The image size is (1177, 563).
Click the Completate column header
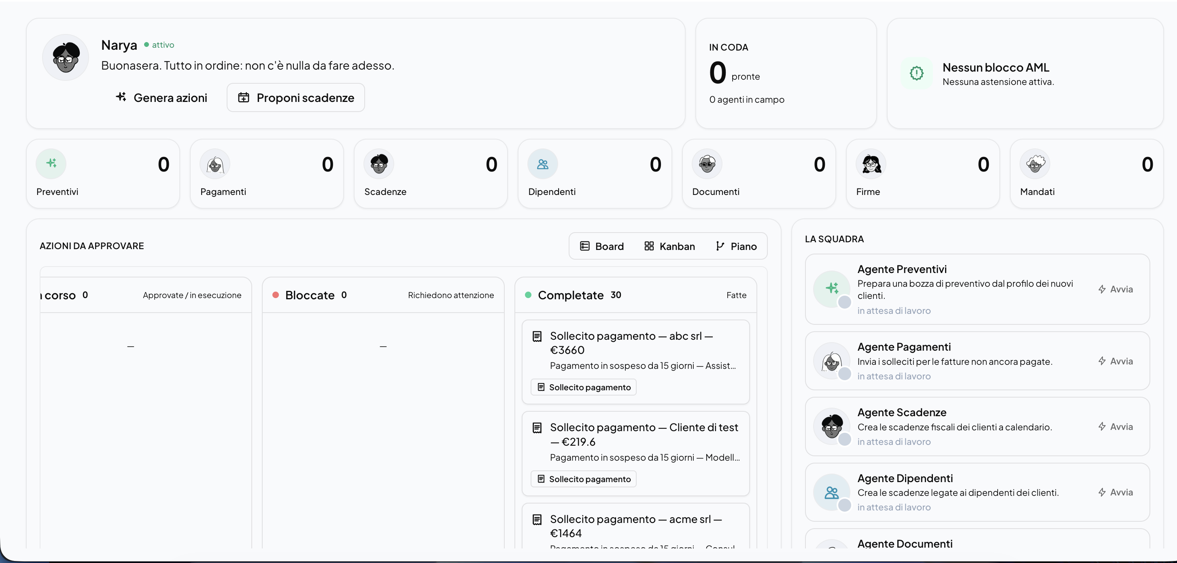(635, 295)
